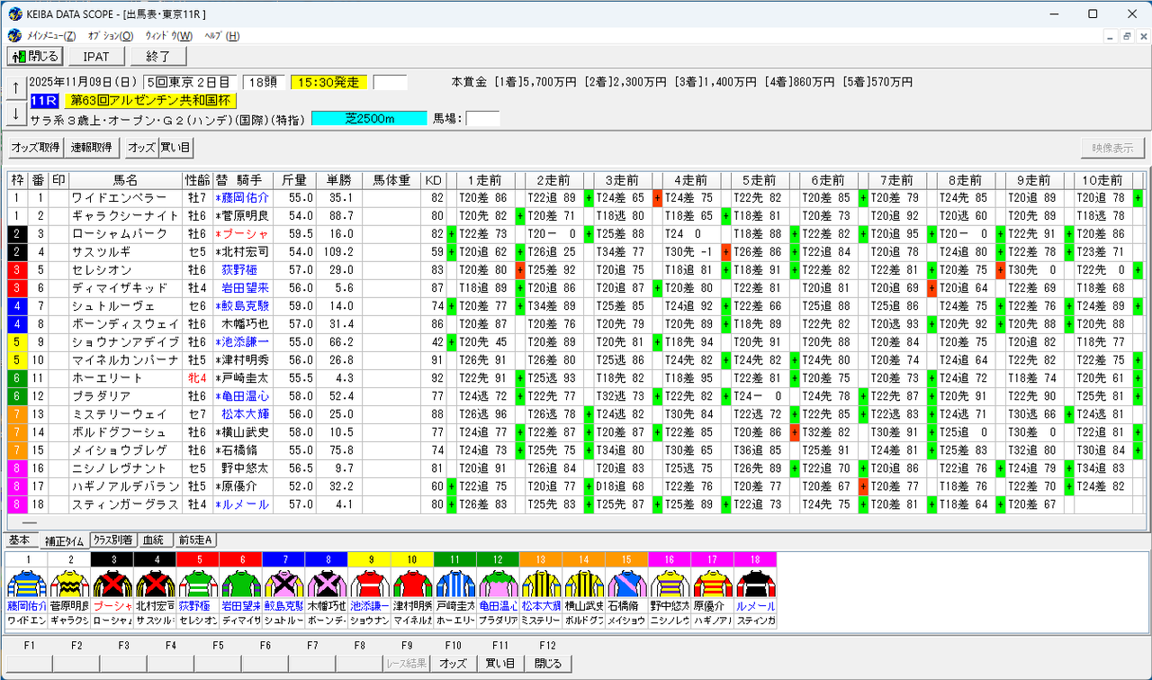
Task: Select silk icon number 5 for セレシオン
Action: click(198, 583)
